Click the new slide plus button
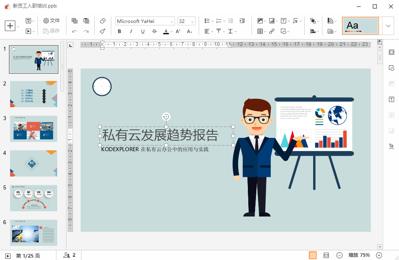Viewport: 399px width, 260px height. tap(10, 26)
